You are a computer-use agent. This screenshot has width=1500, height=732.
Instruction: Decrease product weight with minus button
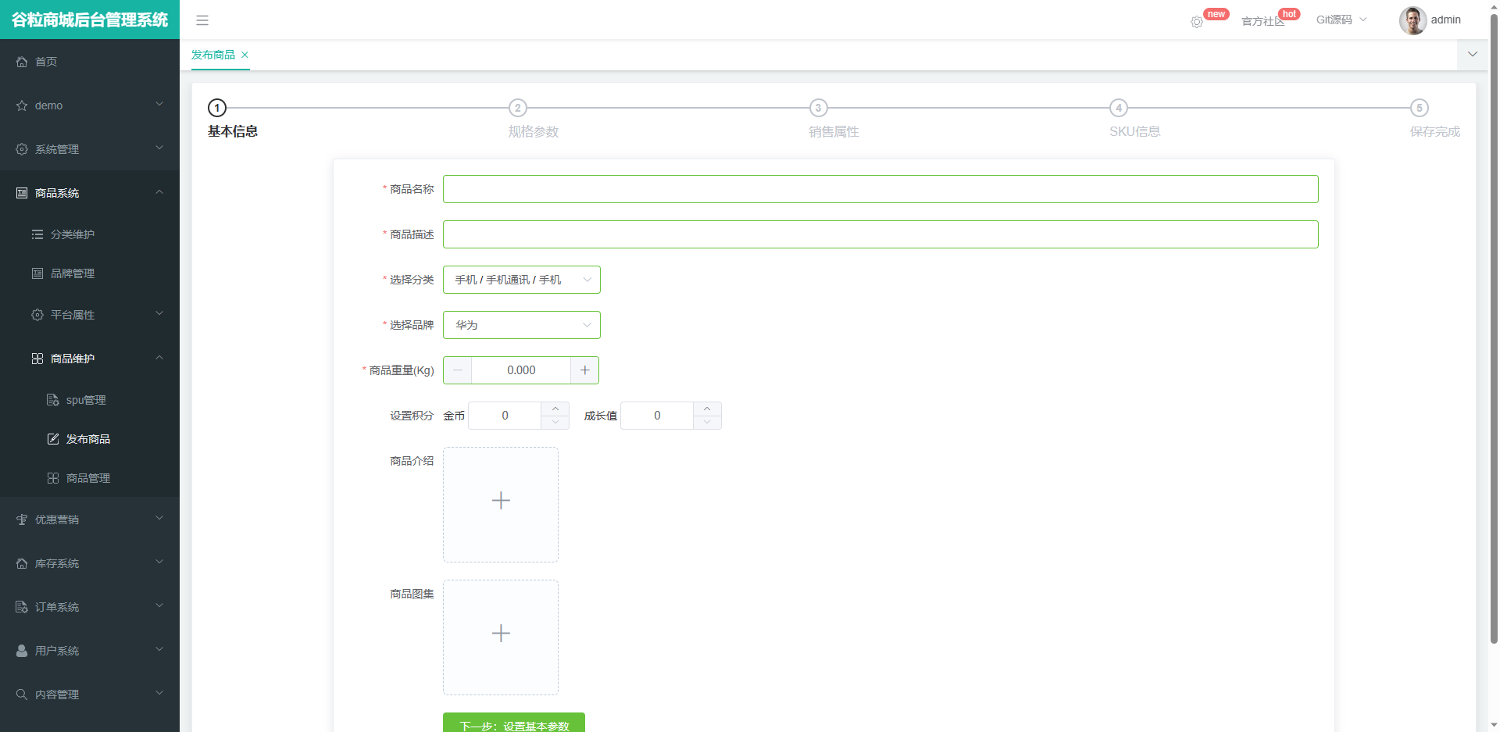[458, 370]
